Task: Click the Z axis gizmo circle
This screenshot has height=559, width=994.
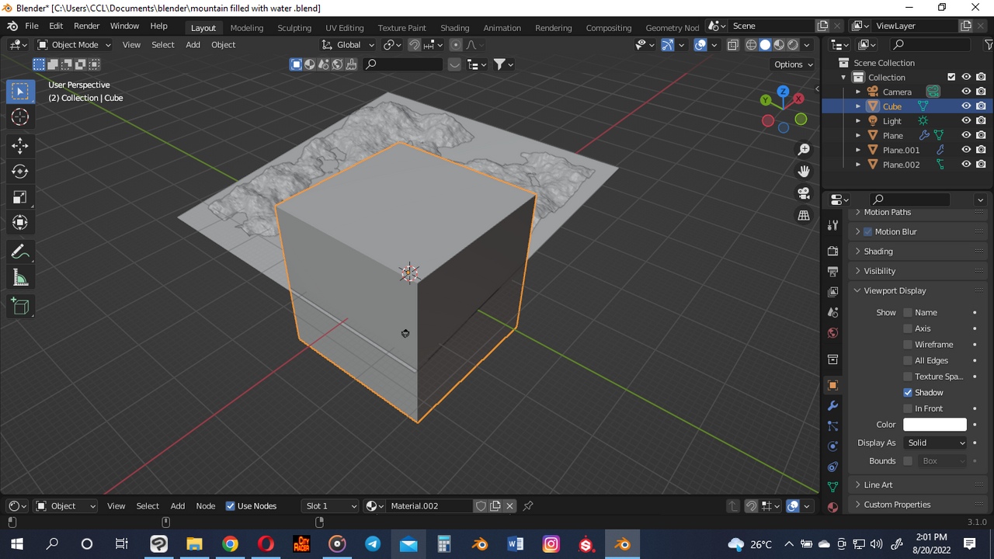Action: click(x=783, y=92)
